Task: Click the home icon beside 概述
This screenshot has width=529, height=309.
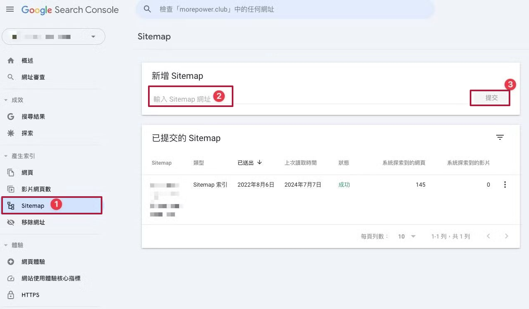Action: pos(11,61)
